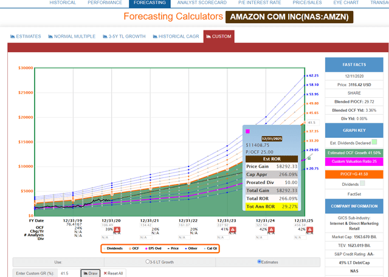Click the chart icon on NORMAL MULTIPLE tab
The height and width of the screenshot is (277, 389).
pyautogui.click(x=50, y=36)
